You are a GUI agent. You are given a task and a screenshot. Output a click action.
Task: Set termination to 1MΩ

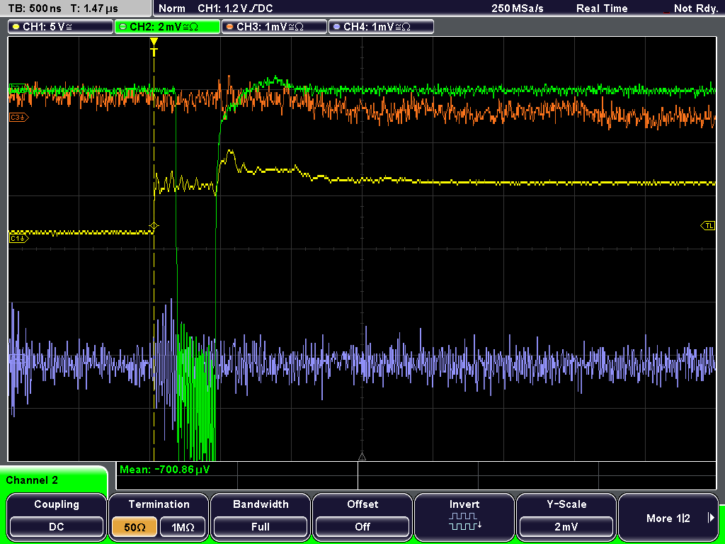click(x=183, y=527)
